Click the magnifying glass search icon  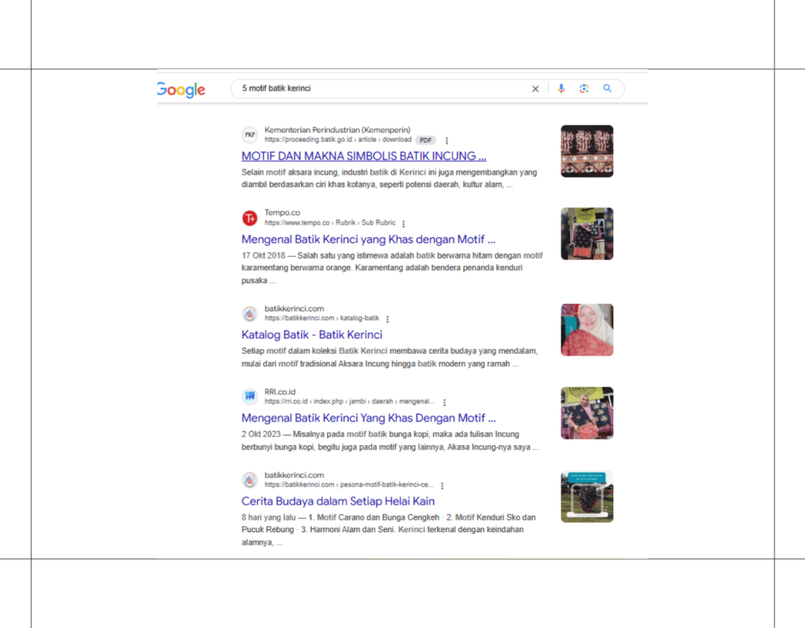(x=607, y=89)
